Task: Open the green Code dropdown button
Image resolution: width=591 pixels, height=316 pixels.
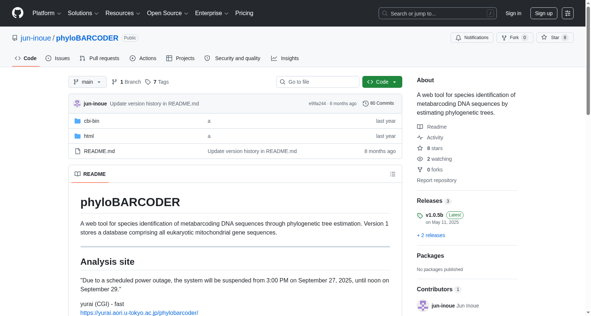Action: pos(382,82)
